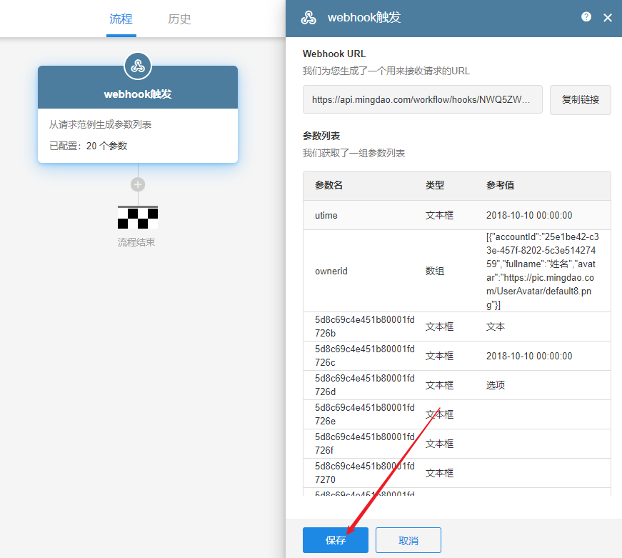Click the 保存 button
Screen dimensions: 622x558
pyautogui.click(x=336, y=540)
